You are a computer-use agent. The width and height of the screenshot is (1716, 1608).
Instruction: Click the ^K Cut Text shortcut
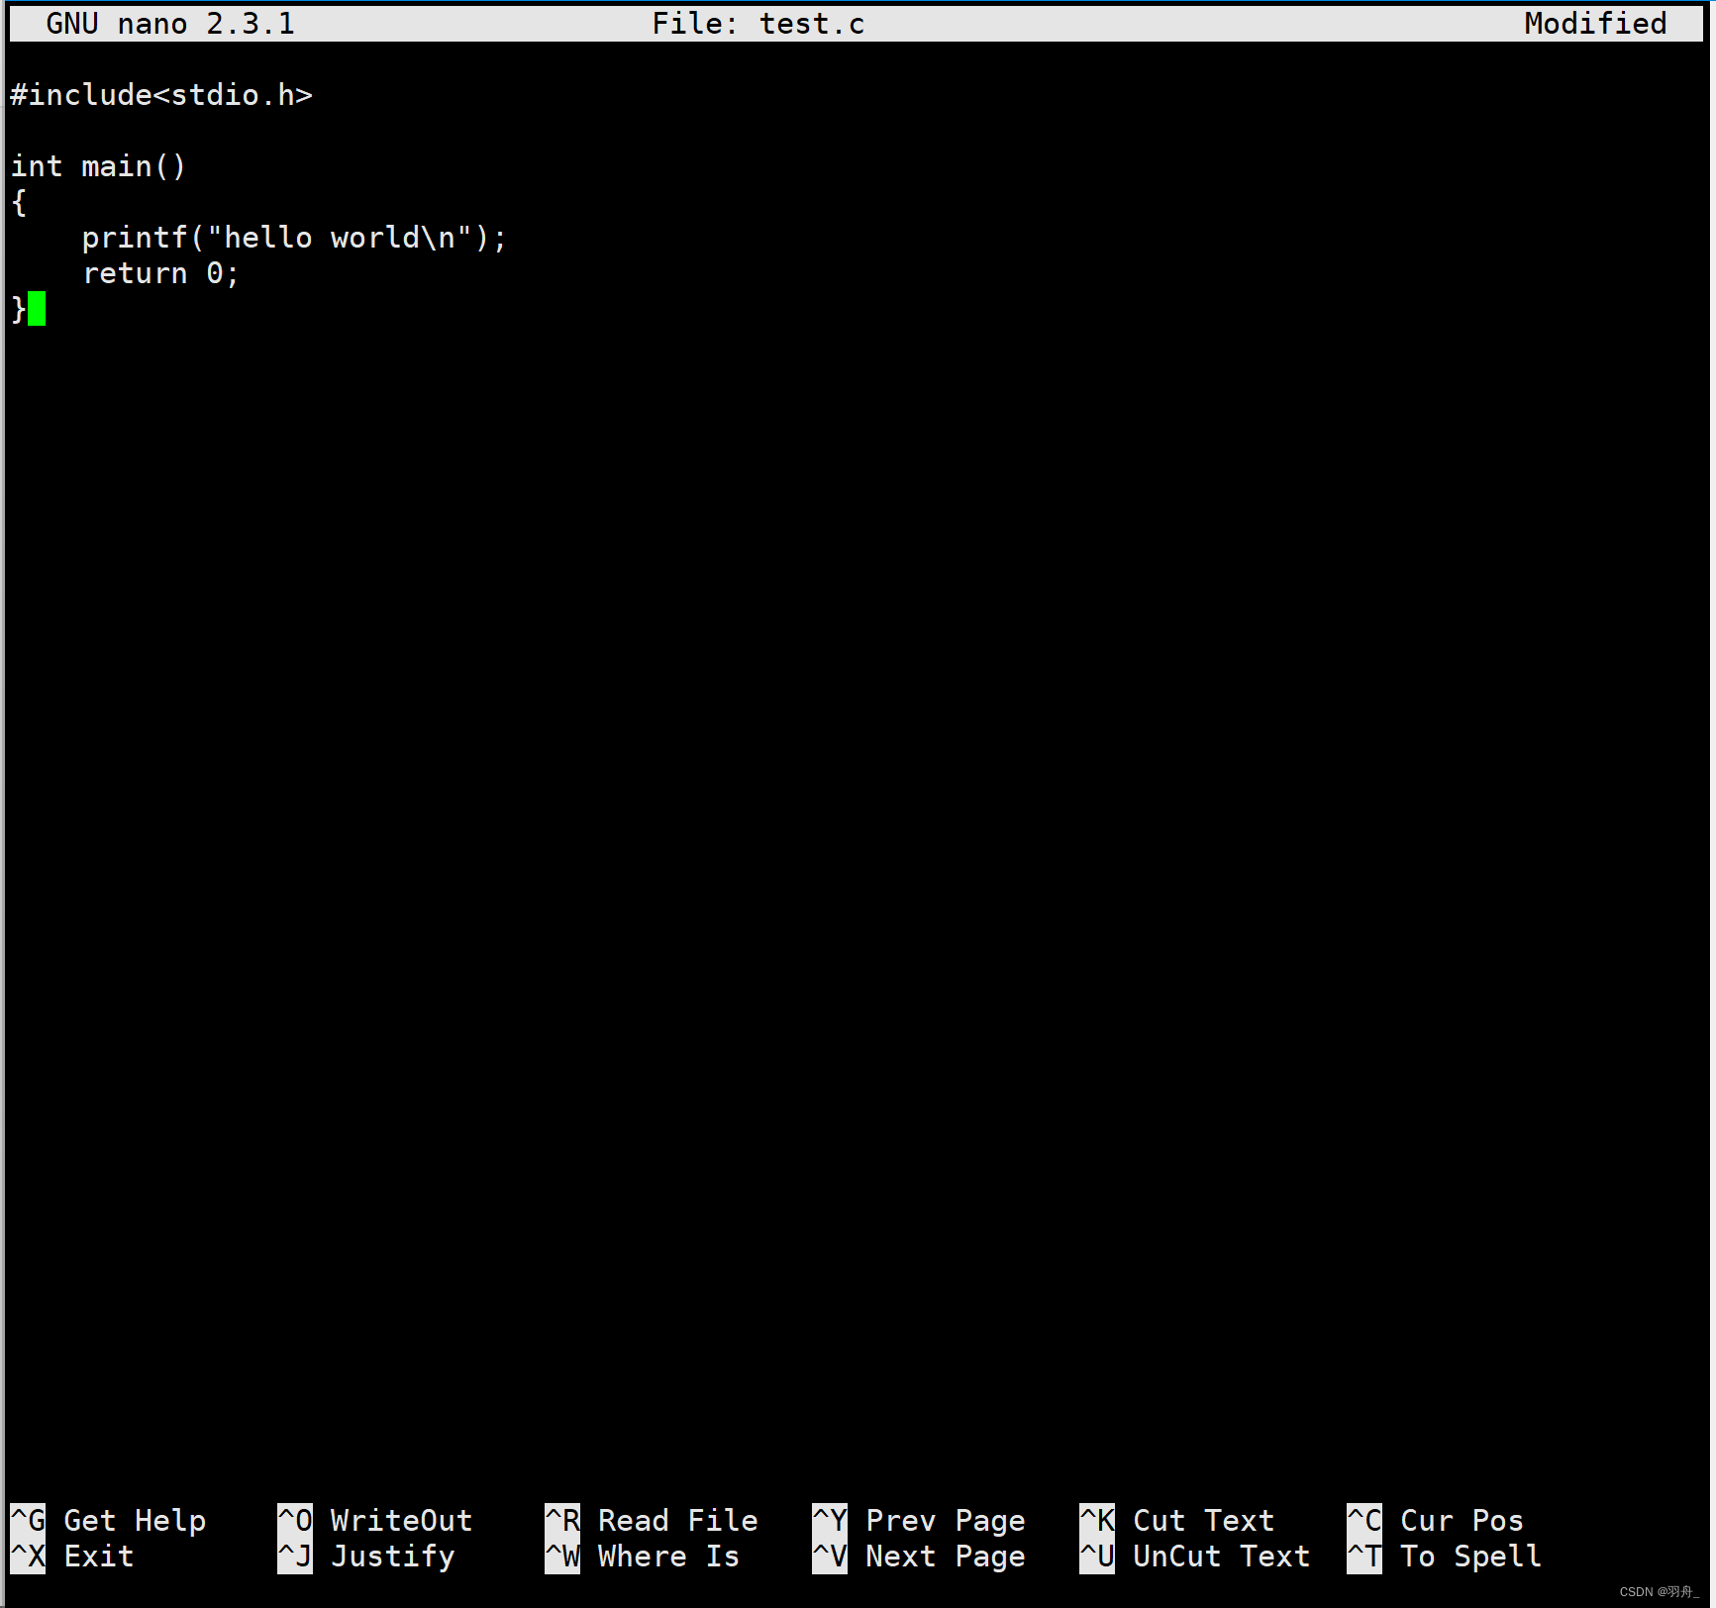click(x=1177, y=1520)
